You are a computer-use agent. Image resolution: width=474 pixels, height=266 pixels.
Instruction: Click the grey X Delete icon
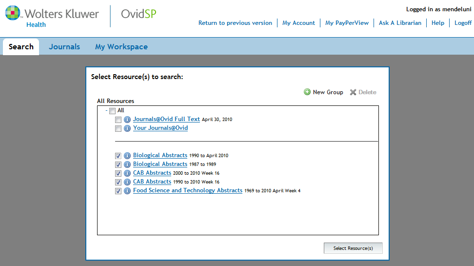353,92
